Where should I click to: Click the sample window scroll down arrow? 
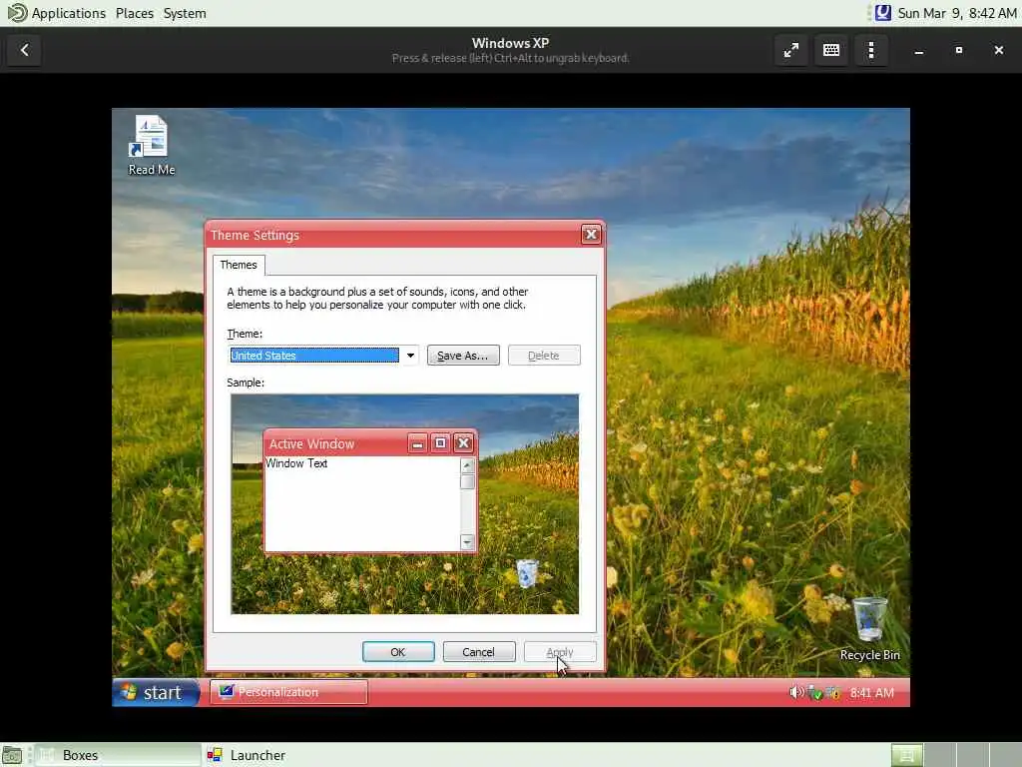pyautogui.click(x=467, y=541)
